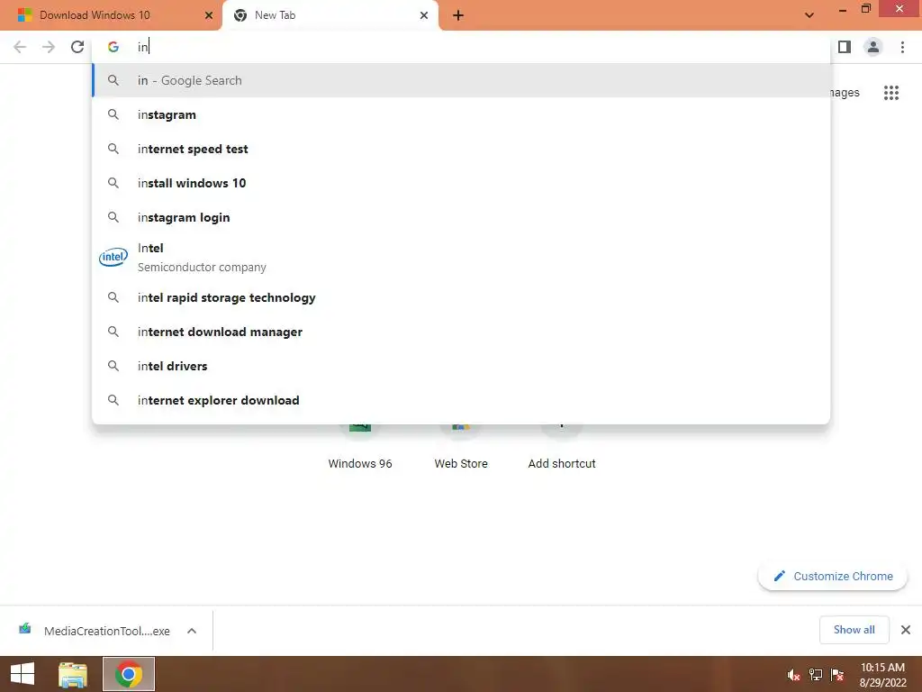This screenshot has height=692, width=922.
Task: Open the Windows Start button
Action: pyautogui.click(x=23, y=674)
